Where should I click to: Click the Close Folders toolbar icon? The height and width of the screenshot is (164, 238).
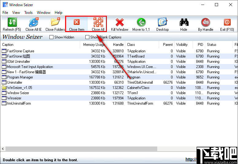[55, 22]
